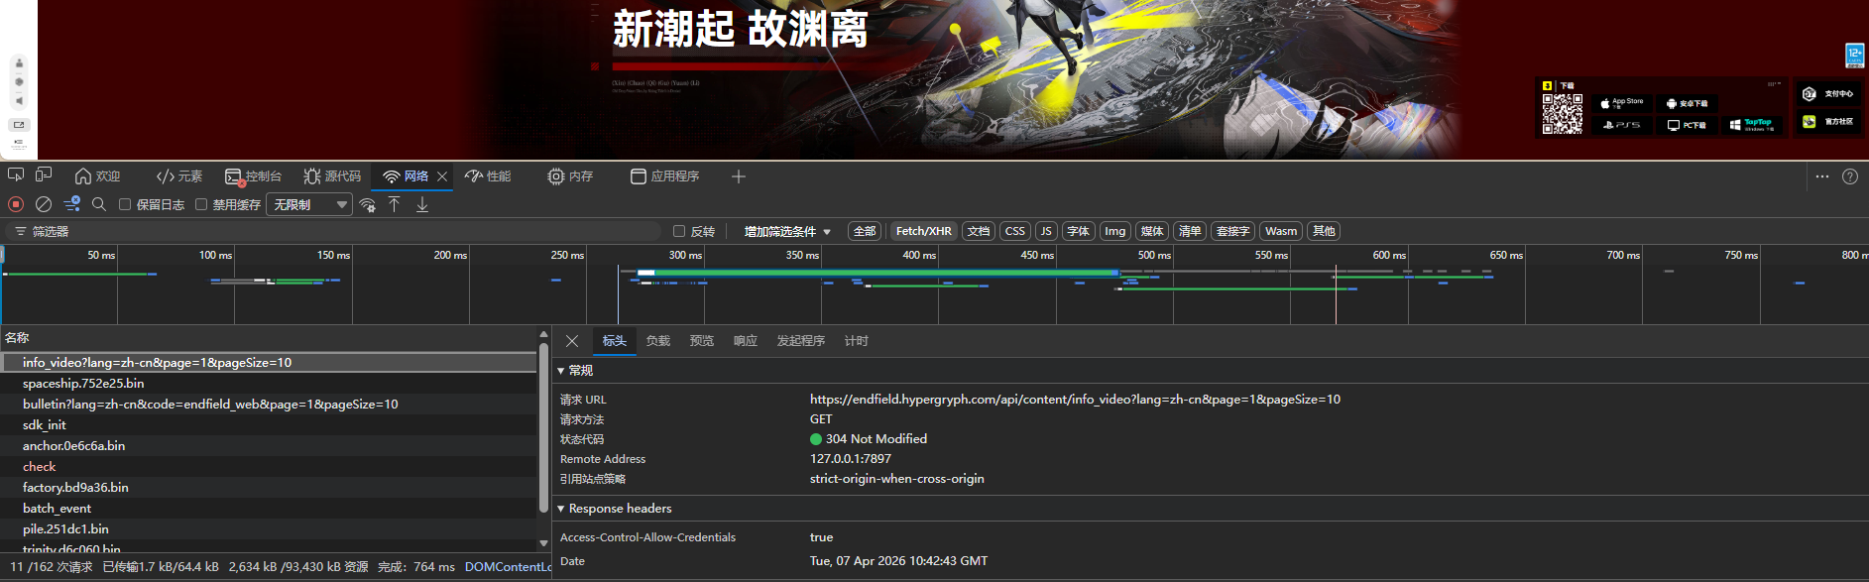The height and width of the screenshot is (582, 1869).
Task: Click the PC下载 button
Action: click(x=1687, y=125)
